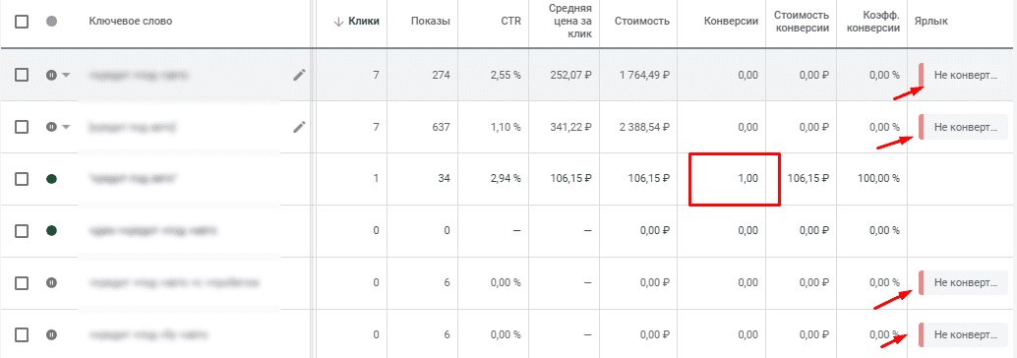Image resolution: width=1017 pixels, height=358 pixels.
Task: Click the grey status circle in the header
Action: [52, 22]
